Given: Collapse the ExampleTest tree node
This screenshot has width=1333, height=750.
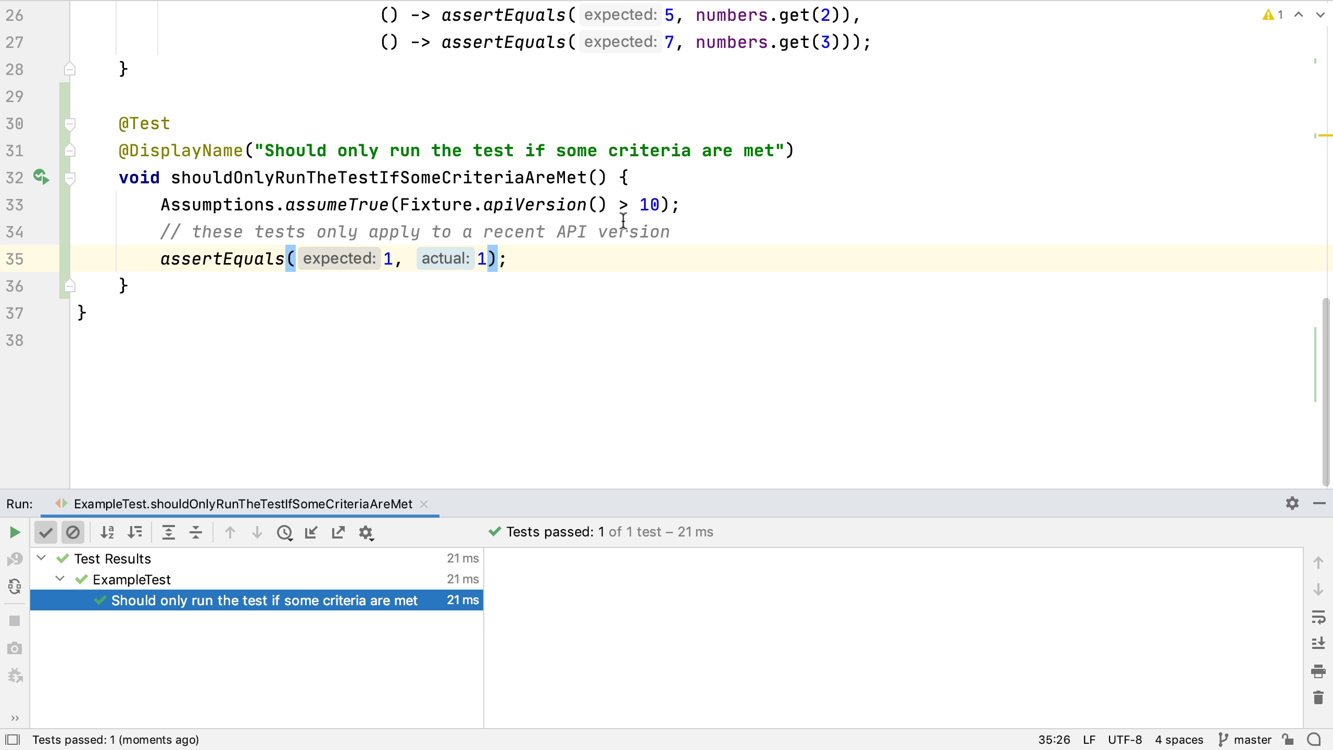Looking at the screenshot, I should click(60, 579).
